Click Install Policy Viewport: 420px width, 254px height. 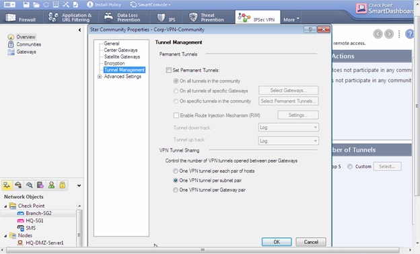point(104,5)
